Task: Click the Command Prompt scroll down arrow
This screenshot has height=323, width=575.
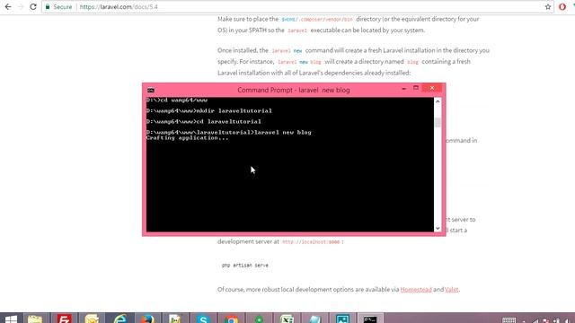Action: tap(438, 228)
